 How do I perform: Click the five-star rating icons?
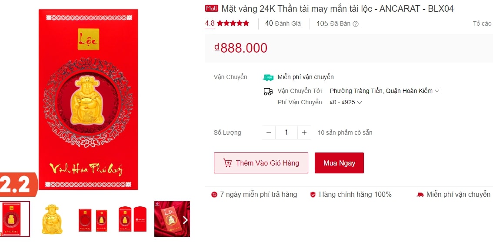pos(233,23)
